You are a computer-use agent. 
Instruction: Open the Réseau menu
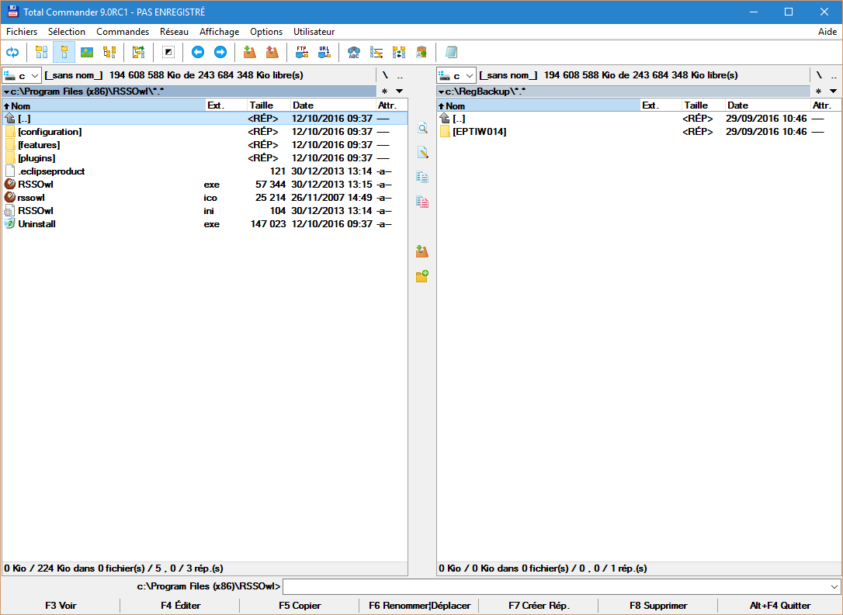(x=174, y=32)
